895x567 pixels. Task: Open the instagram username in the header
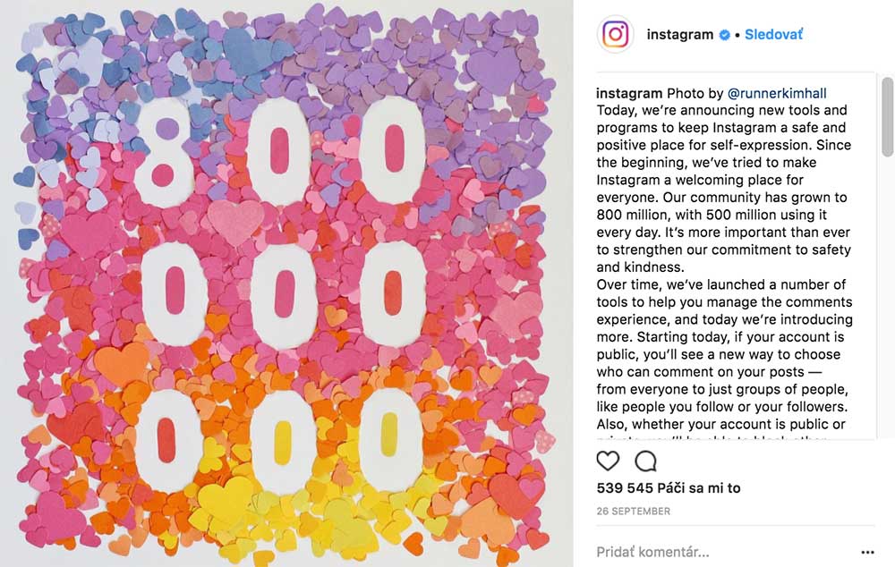pyautogui.click(x=680, y=34)
